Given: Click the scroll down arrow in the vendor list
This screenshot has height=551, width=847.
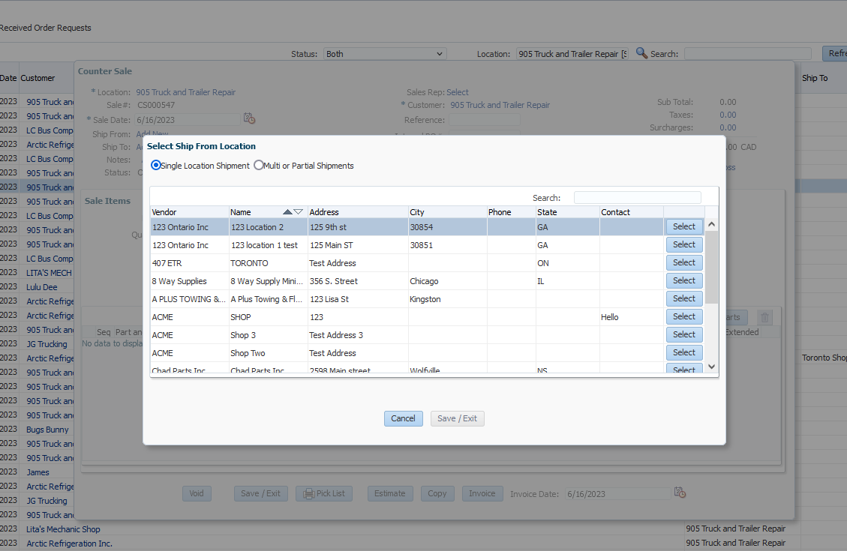Looking at the screenshot, I should click(712, 367).
